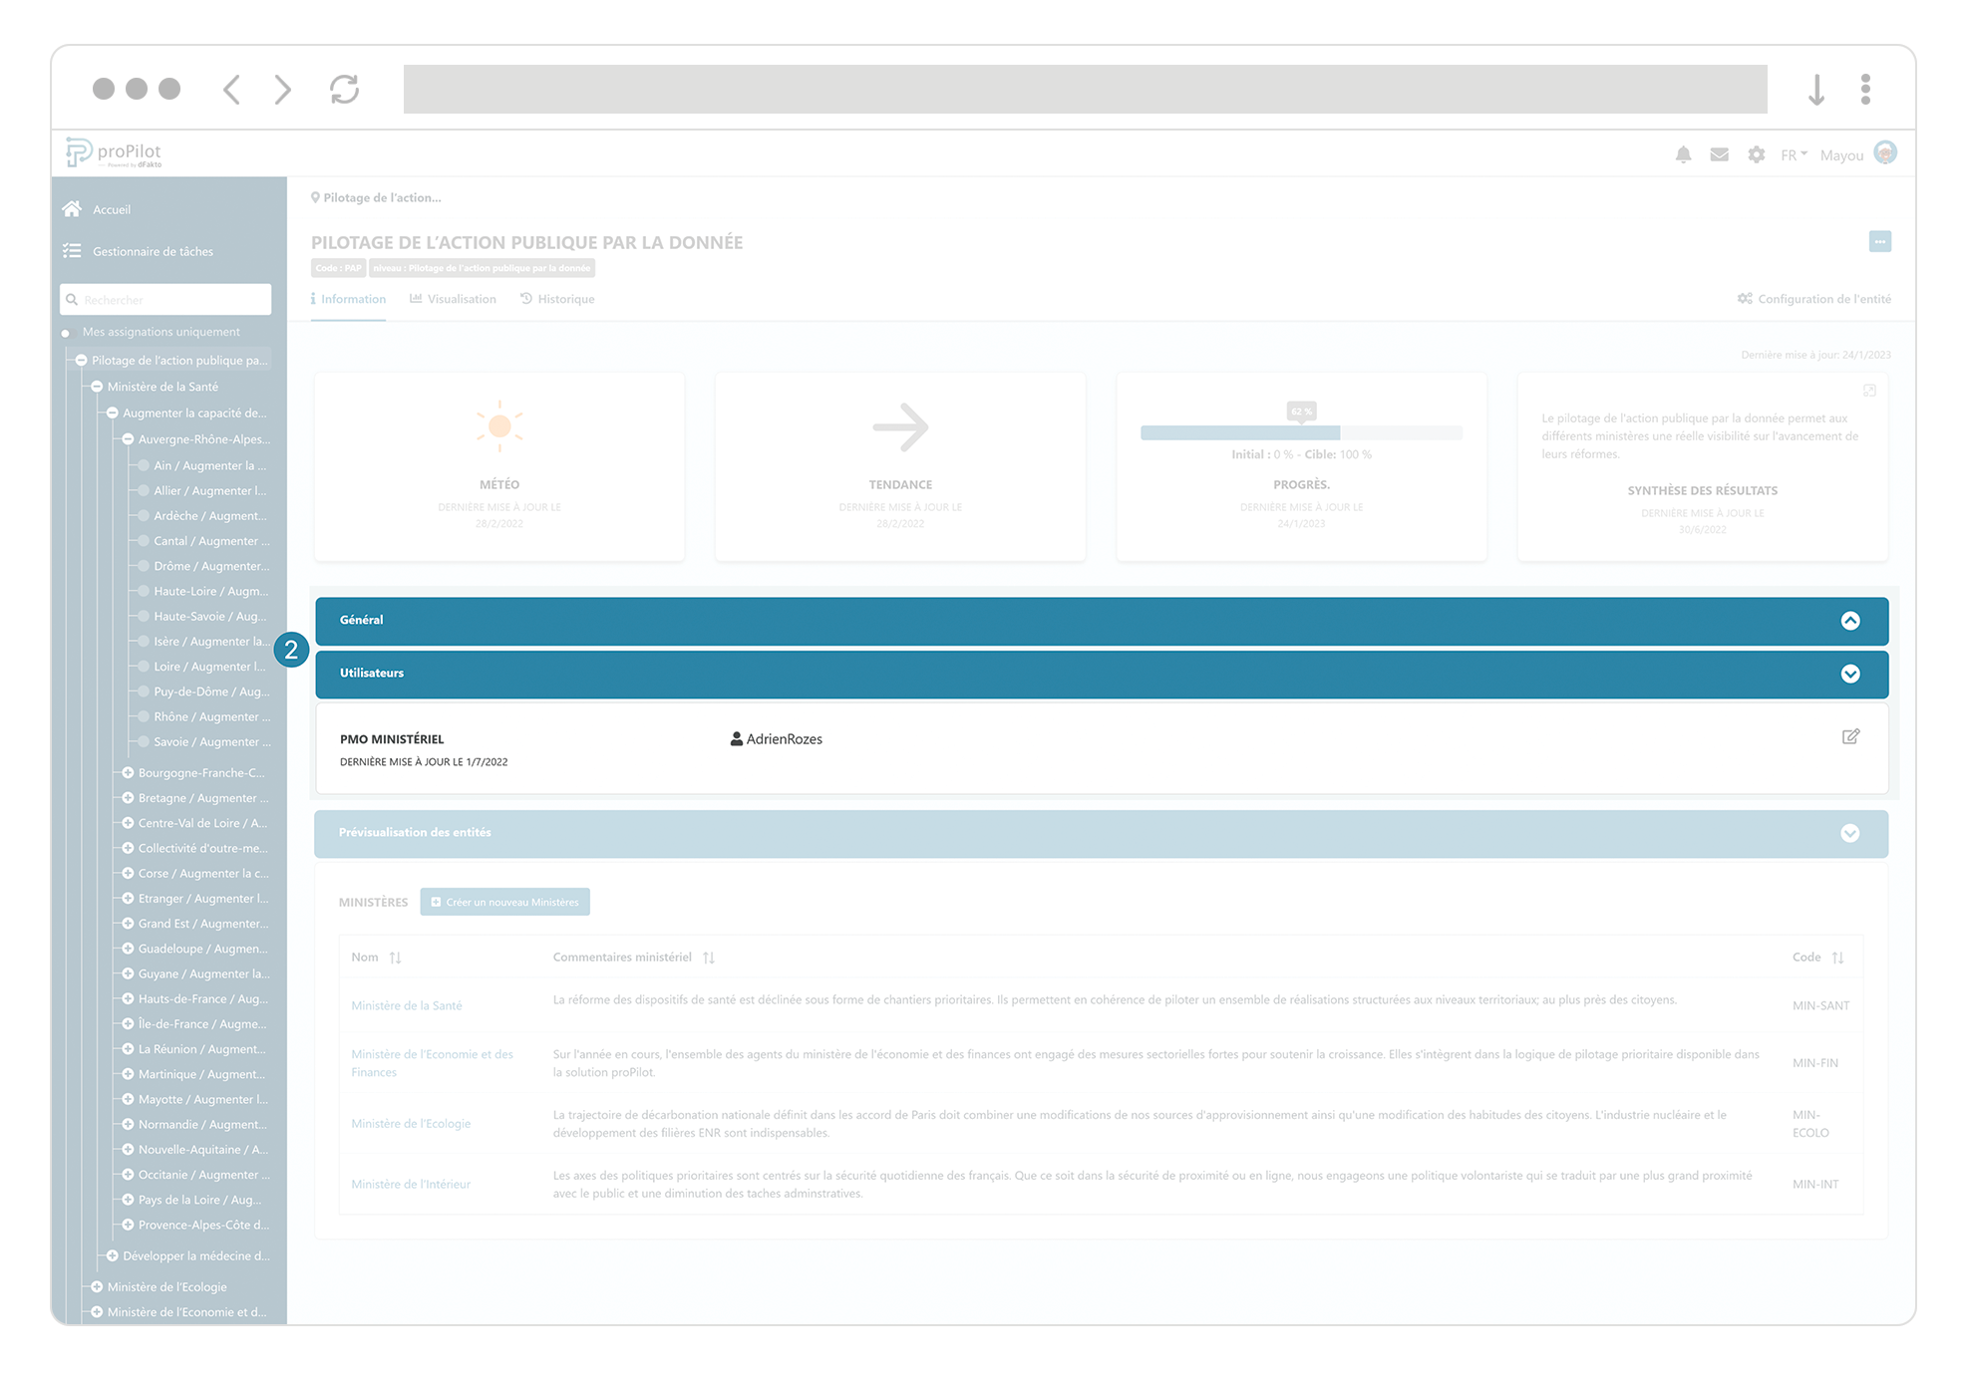Open the Ministère de l'Ecologie link
The width and height of the screenshot is (1967, 1379).
[410, 1123]
